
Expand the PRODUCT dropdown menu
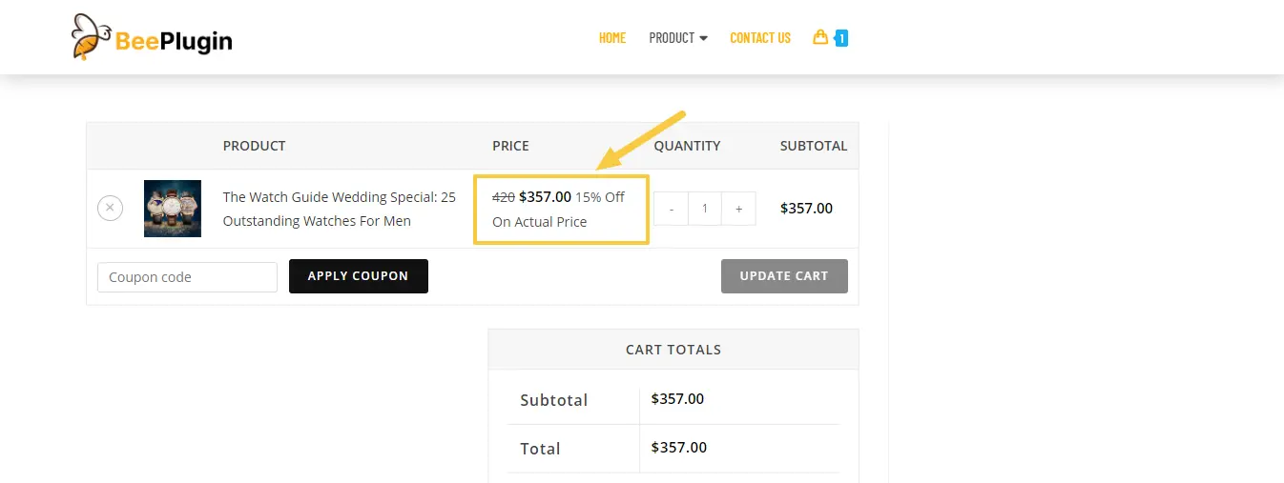coord(678,38)
